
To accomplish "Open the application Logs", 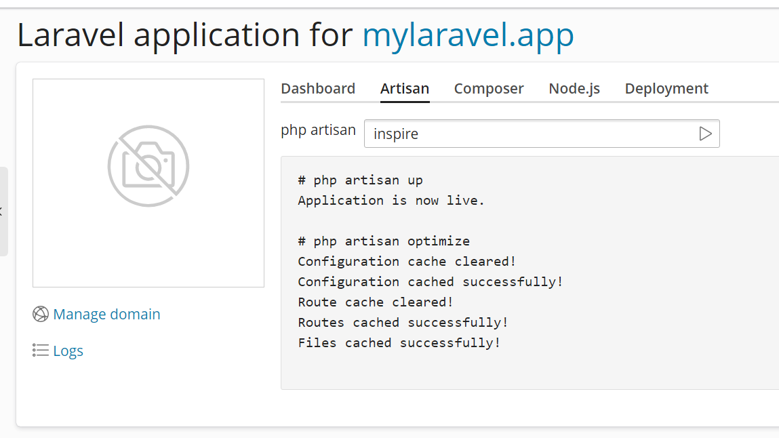I will pos(68,350).
